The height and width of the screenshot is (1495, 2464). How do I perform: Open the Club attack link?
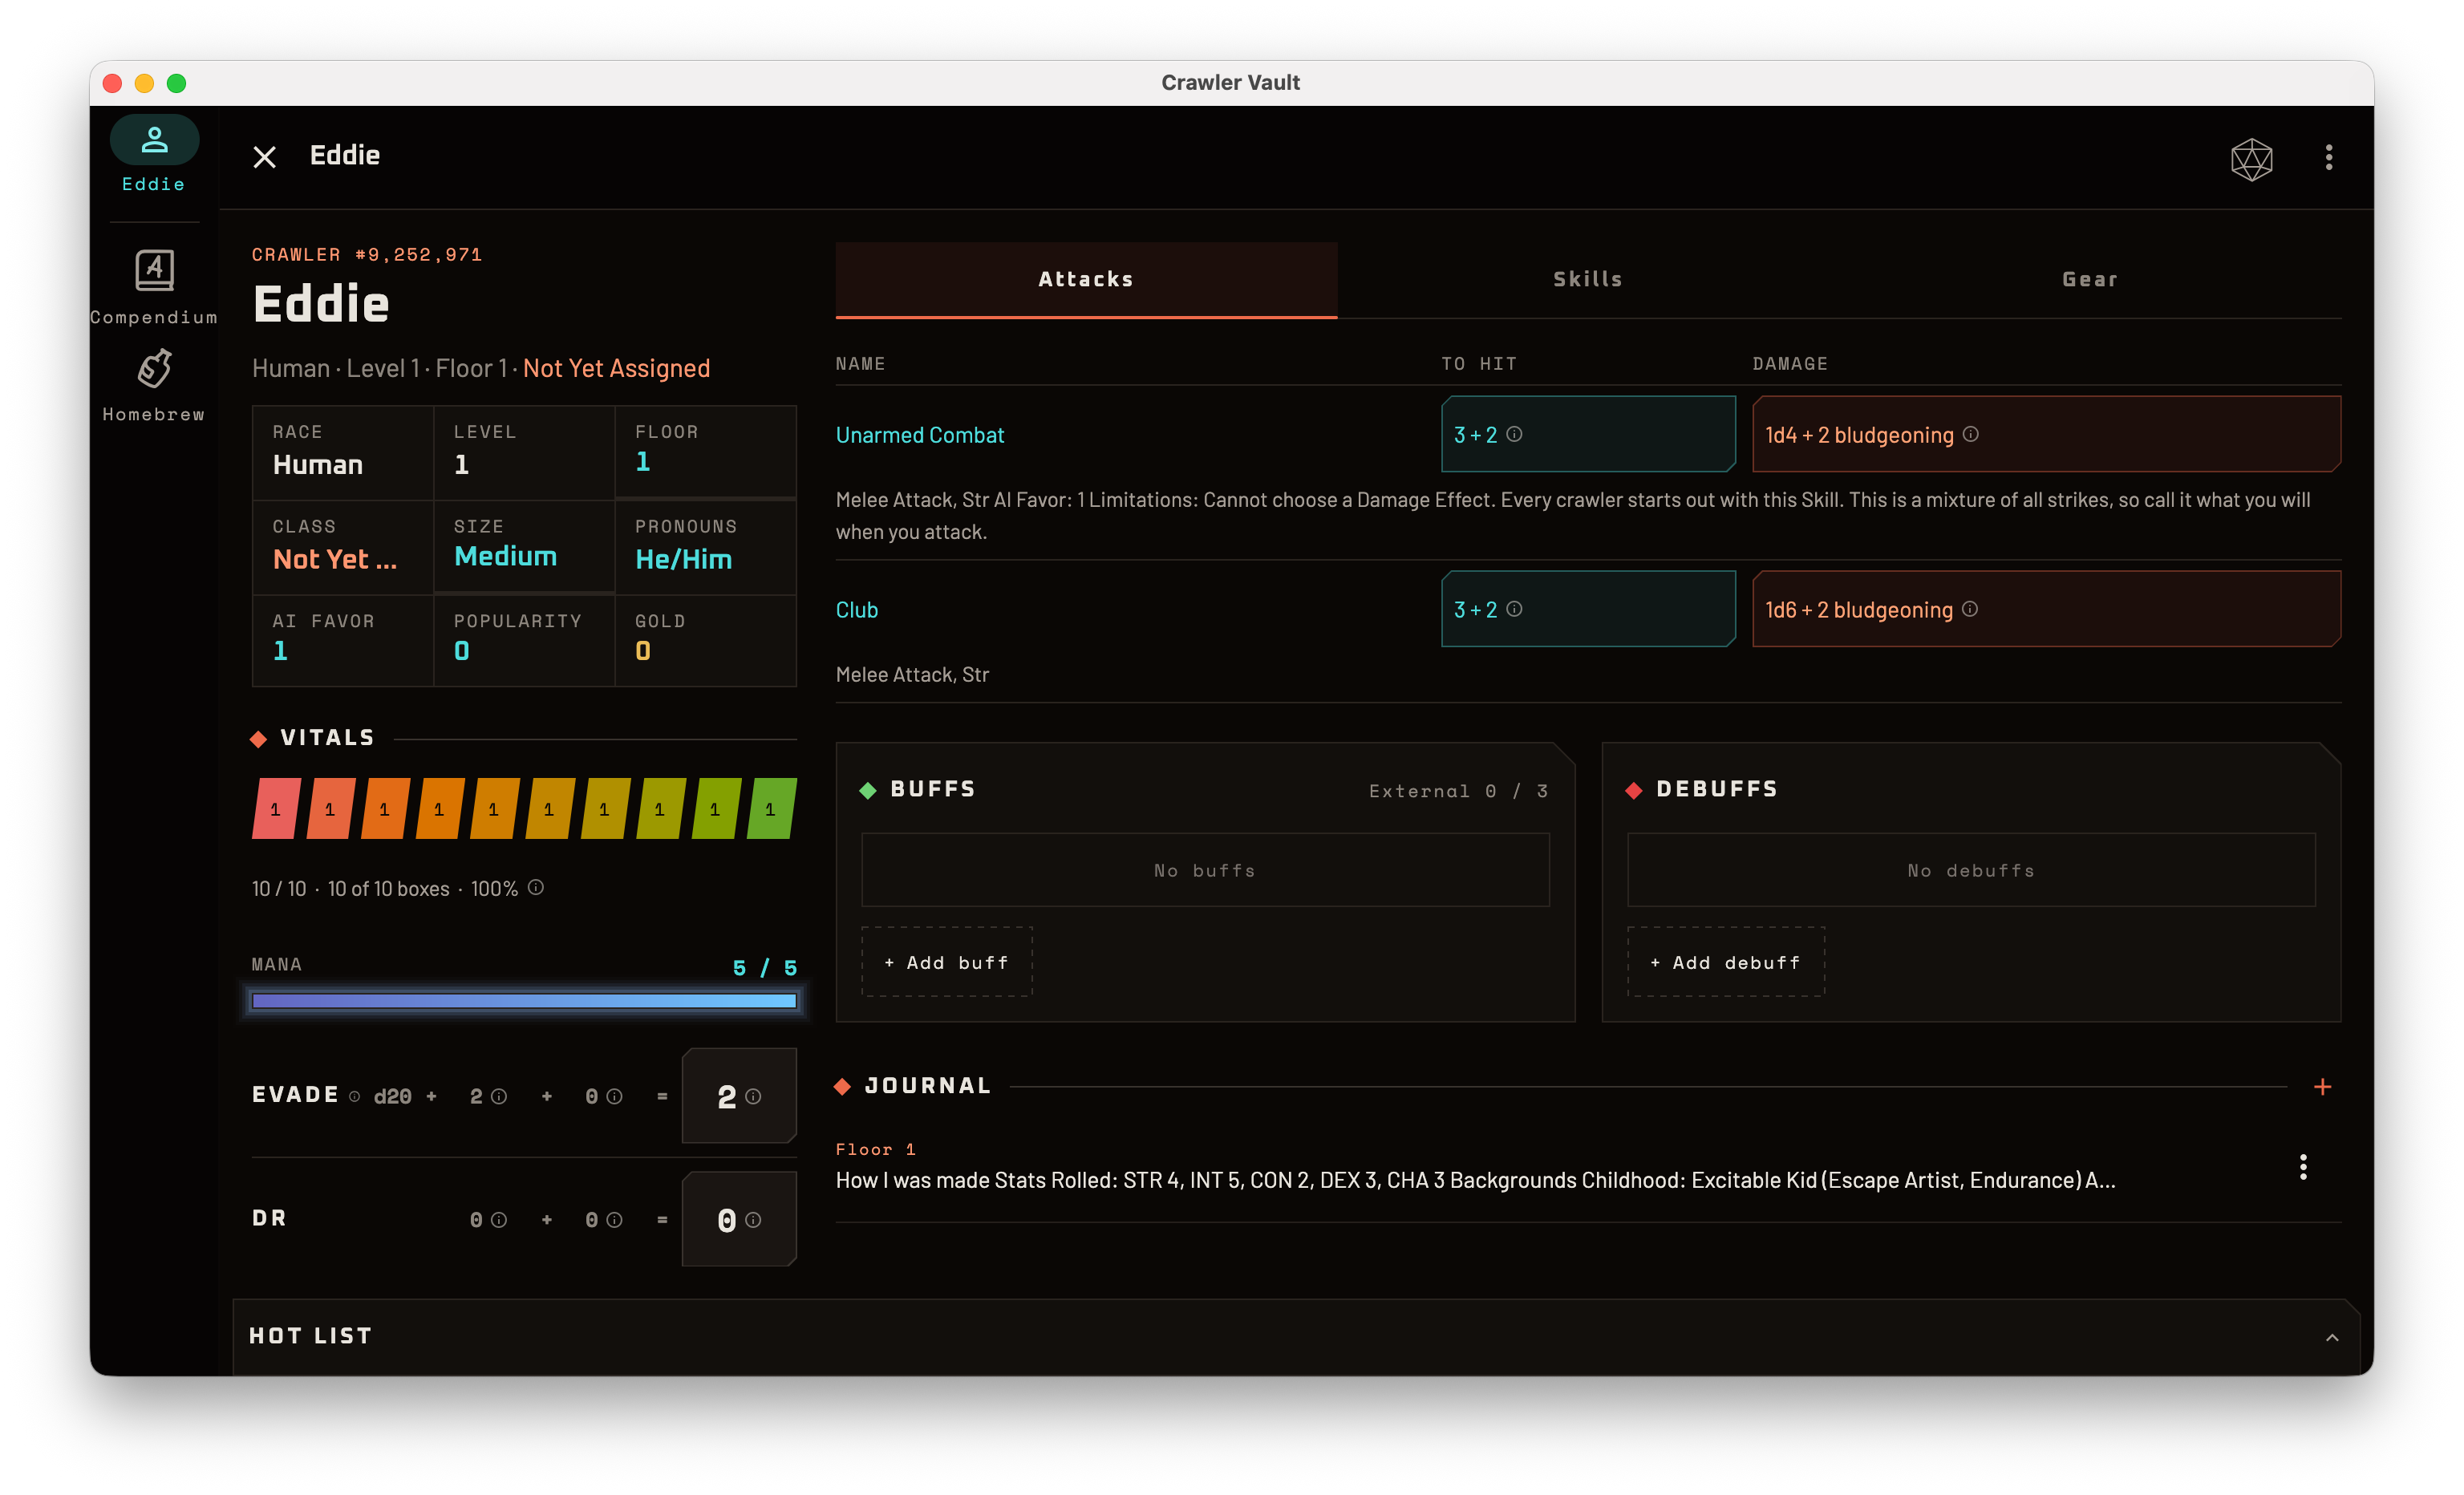pyautogui.click(x=856, y=610)
